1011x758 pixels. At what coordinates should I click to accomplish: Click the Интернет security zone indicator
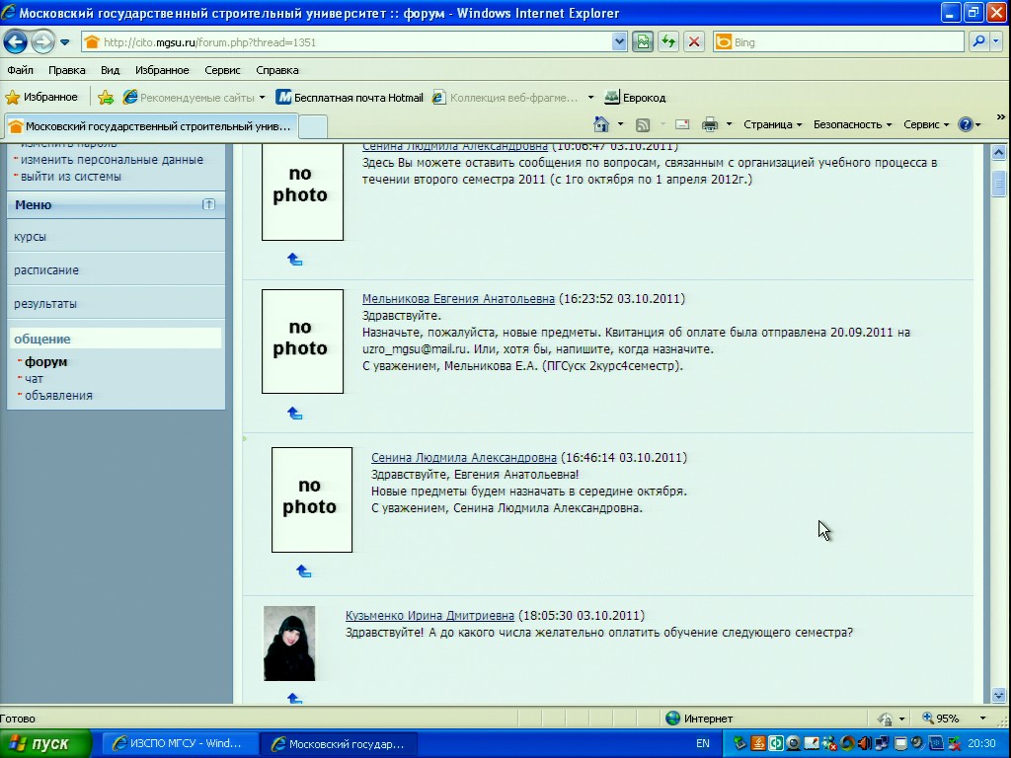point(700,719)
